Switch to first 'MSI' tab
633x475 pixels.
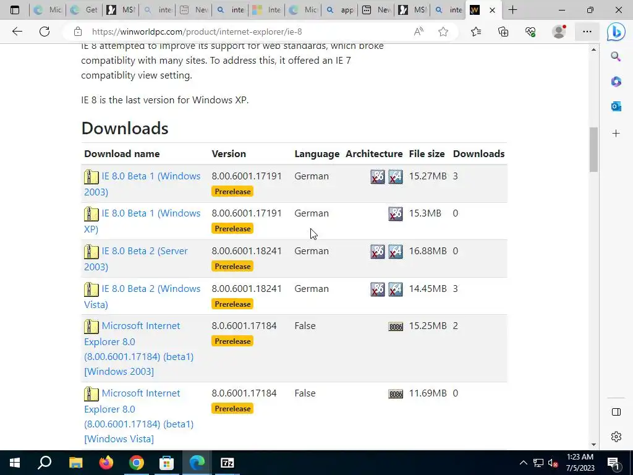[x=121, y=10]
